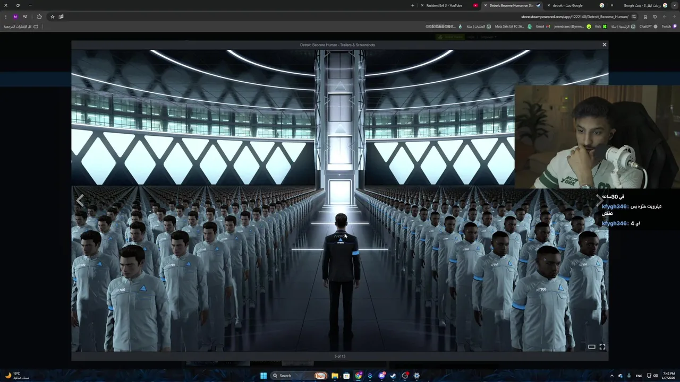The width and height of the screenshot is (680, 382).
Task: Open the Gmail bookmark
Action: [x=543, y=26]
